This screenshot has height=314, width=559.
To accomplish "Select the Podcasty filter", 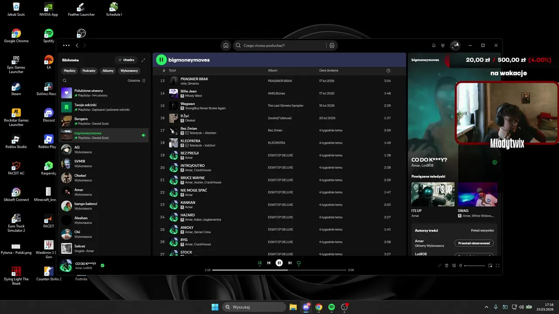I will [x=89, y=71].
